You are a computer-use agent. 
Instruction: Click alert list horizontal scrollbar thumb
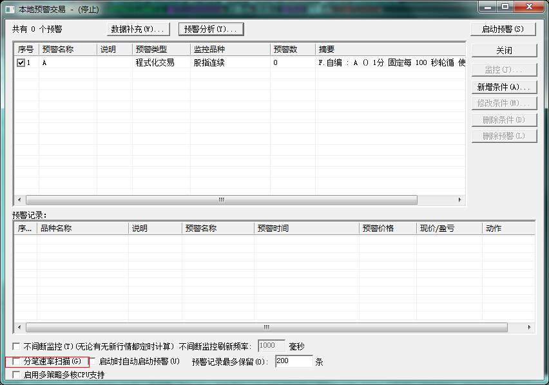[222, 200]
